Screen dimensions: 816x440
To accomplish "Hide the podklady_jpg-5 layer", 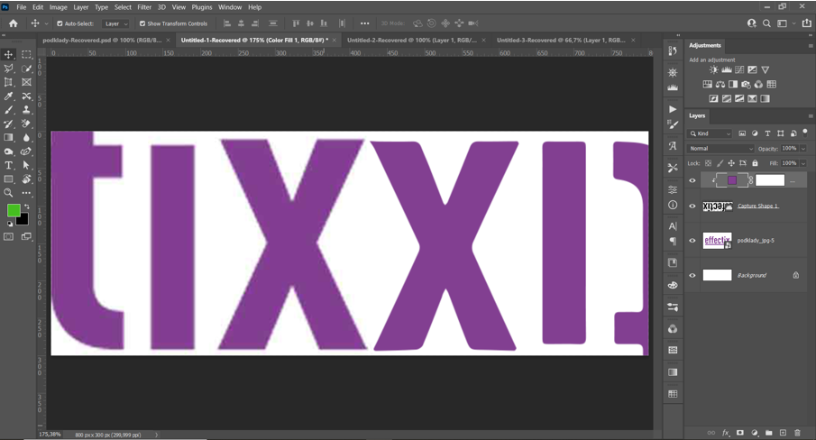I will (692, 240).
